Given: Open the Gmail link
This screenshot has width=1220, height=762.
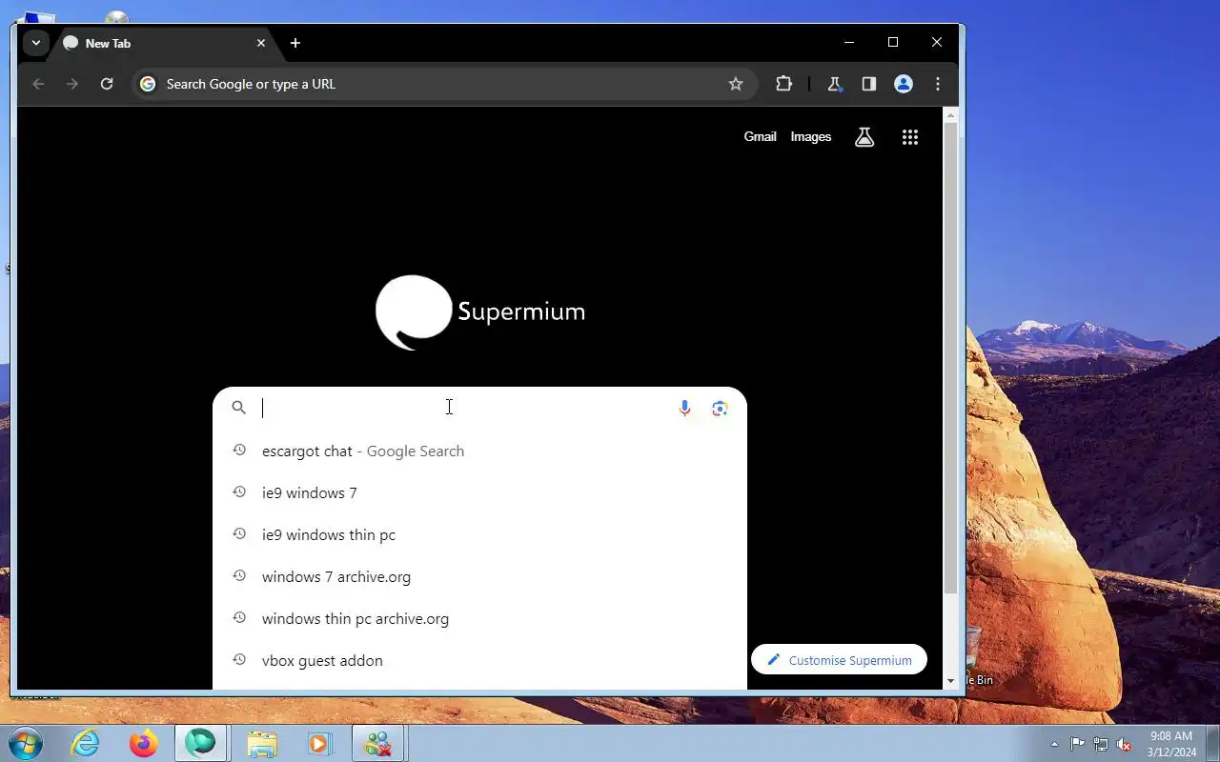Looking at the screenshot, I should click(x=760, y=136).
